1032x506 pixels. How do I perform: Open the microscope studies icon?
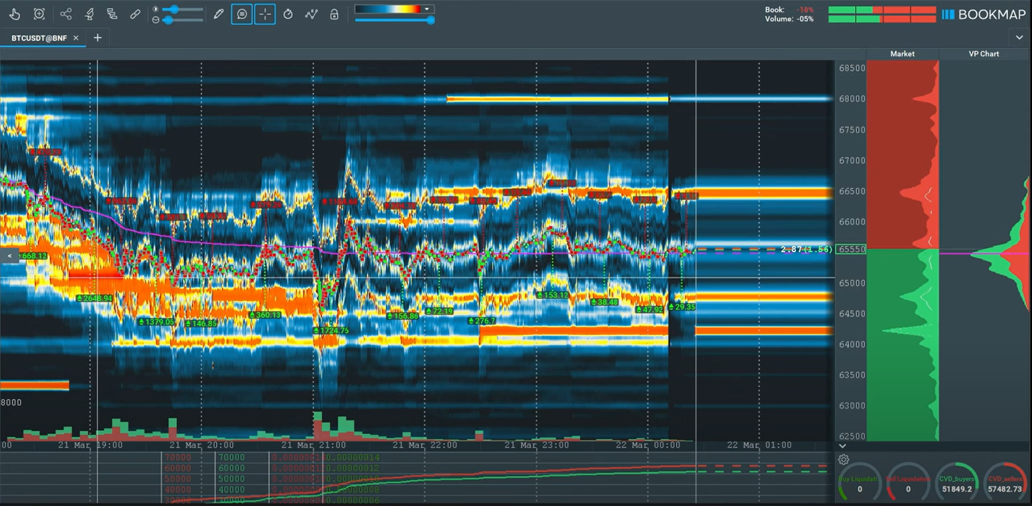(x=89, y=14)
